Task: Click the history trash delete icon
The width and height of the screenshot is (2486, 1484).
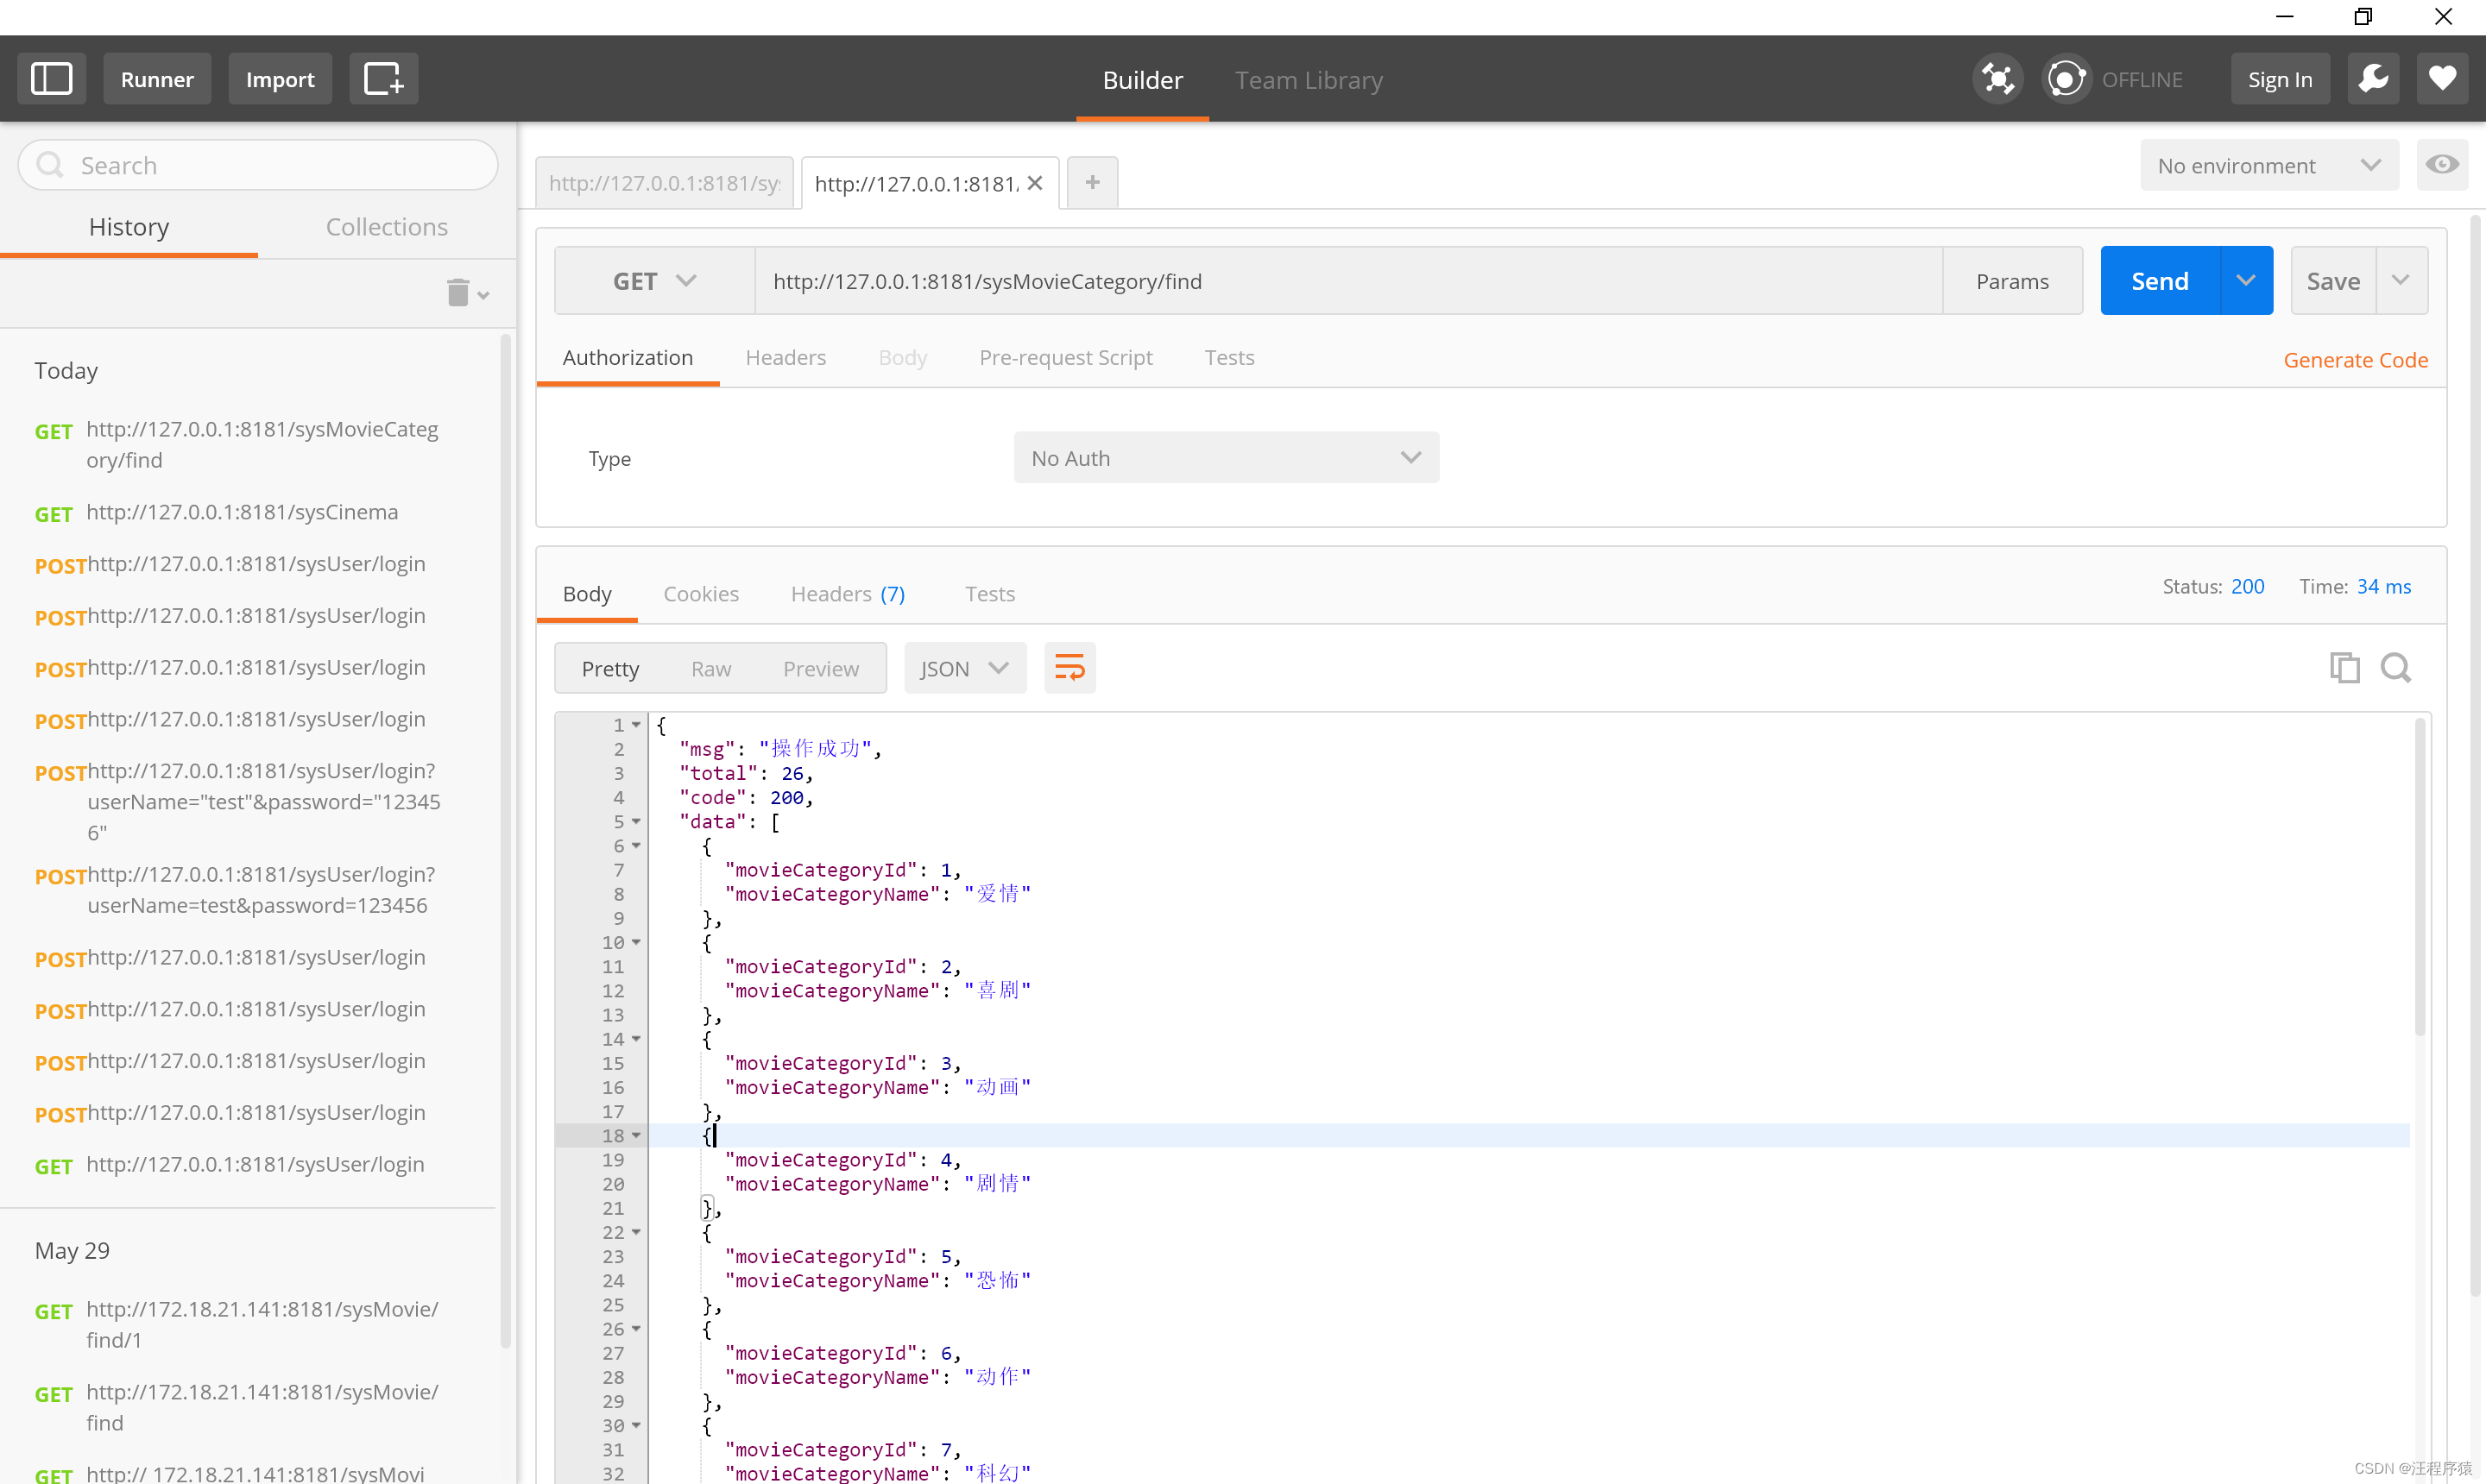Action: [x=458, y=293]
